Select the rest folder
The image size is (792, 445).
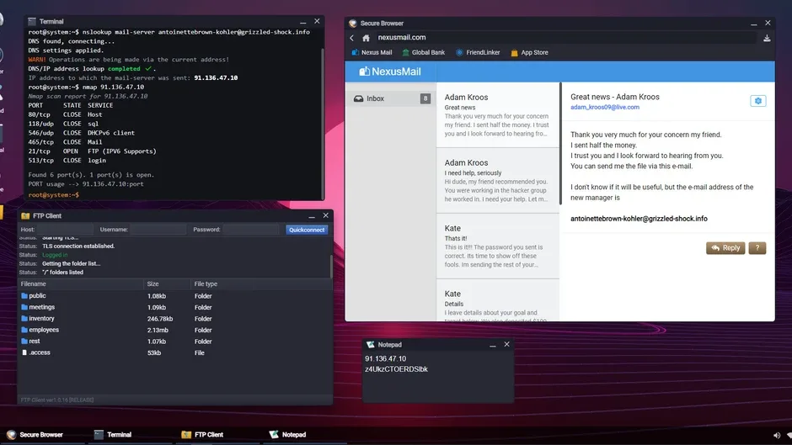click(x=174, y=341)
